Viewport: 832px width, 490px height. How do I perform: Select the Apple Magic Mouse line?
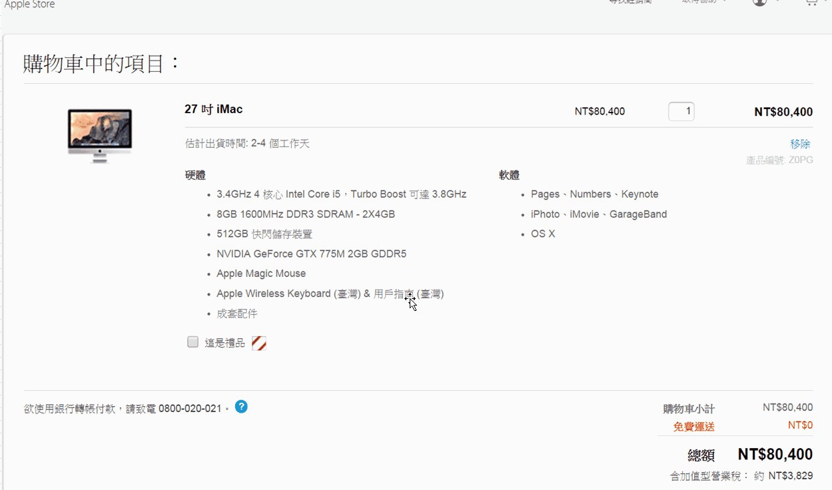point(261,274)
